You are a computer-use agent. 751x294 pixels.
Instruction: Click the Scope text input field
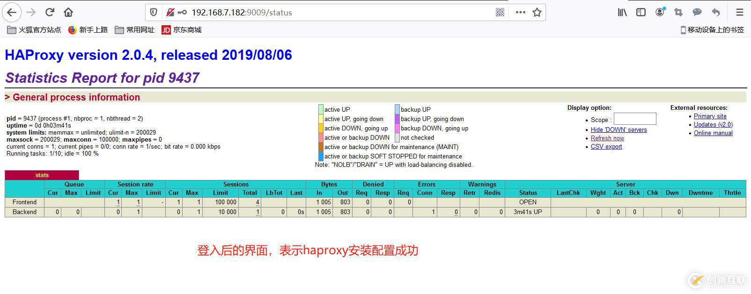click(634, 119)
